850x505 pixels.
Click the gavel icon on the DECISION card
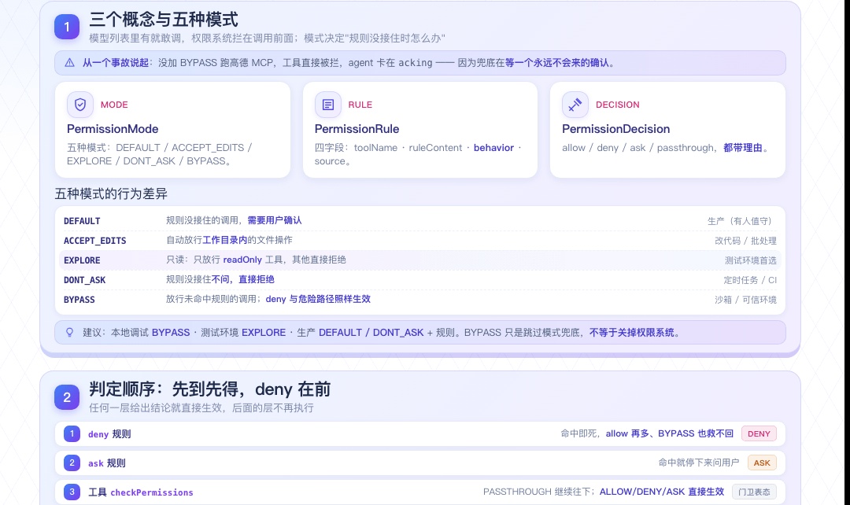click(x=575, y=105)
